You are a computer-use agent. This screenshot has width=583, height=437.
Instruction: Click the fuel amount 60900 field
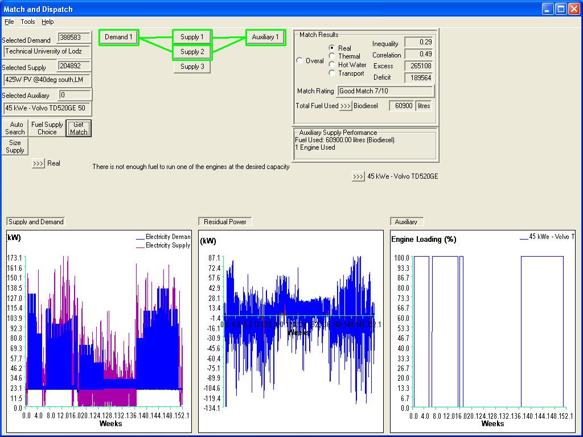(x=402, y=106)
